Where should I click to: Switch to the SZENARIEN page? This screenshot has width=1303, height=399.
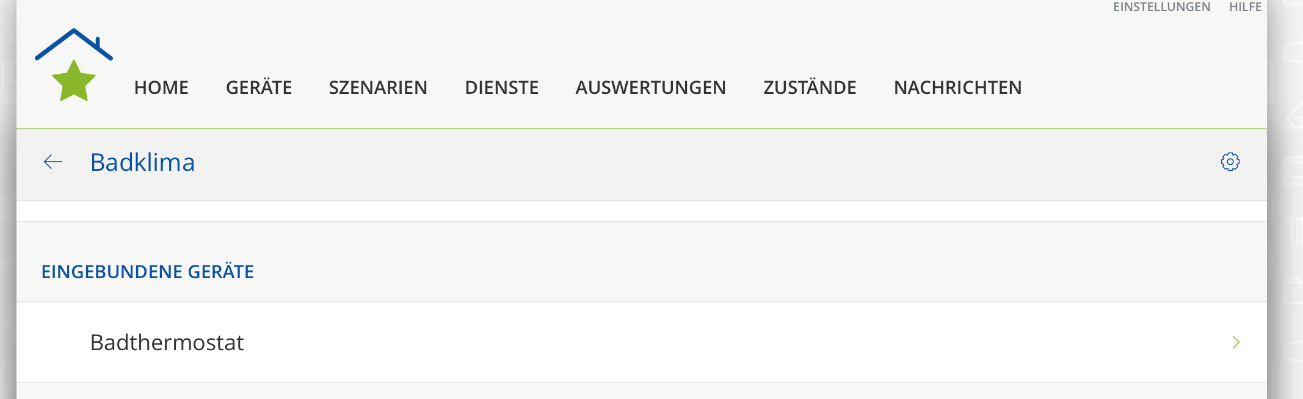click(x=378, y=88)
